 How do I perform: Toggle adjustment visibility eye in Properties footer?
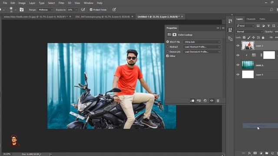(x=212, y=101)
